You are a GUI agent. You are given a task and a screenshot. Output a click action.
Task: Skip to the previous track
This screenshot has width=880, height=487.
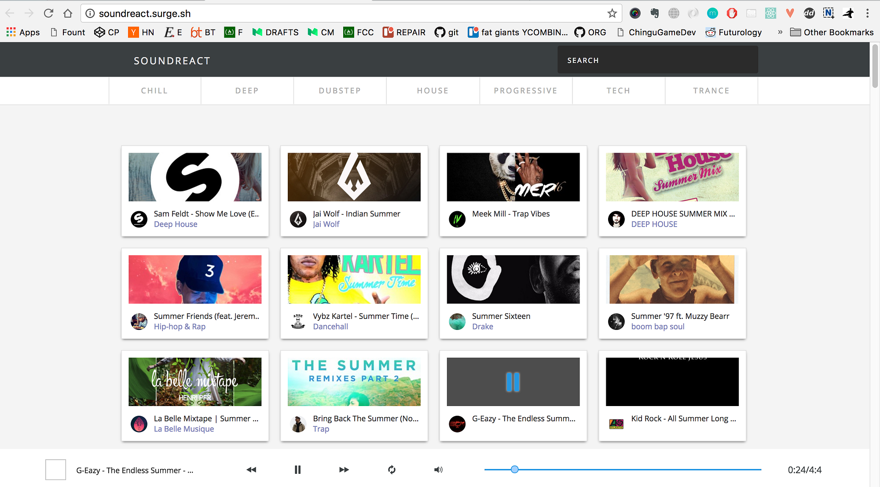click(251, 470)
